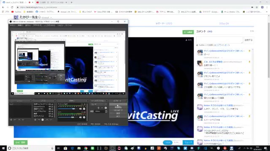The height and width of the screenshot is (151, 270).
Task: Move selected scene down with chevron
Action: [23, 120]
